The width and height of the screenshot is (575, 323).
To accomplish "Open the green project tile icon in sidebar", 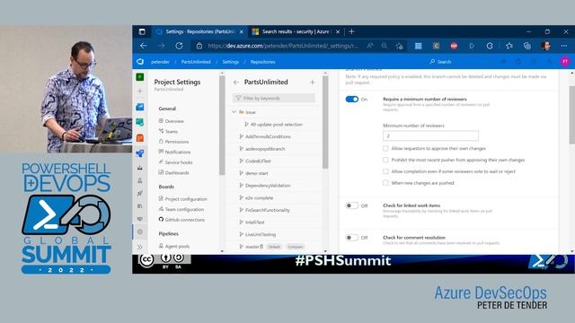I will [140, 77].
